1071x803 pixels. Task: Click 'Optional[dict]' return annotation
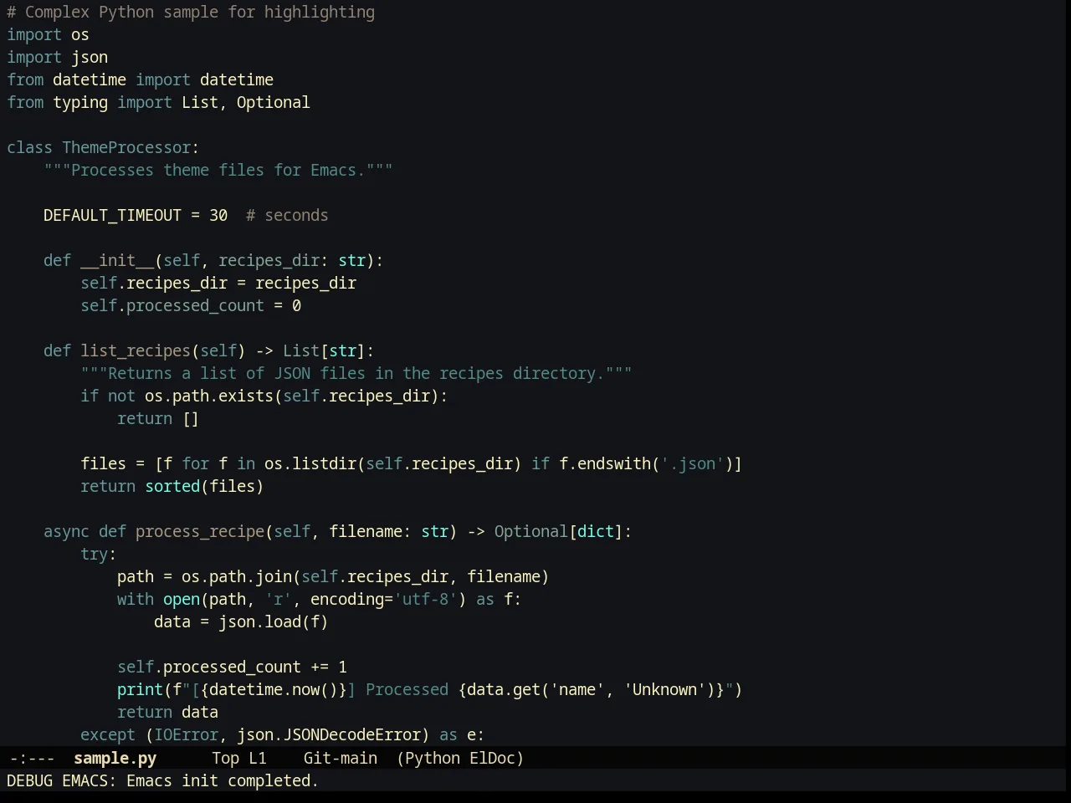558,532
